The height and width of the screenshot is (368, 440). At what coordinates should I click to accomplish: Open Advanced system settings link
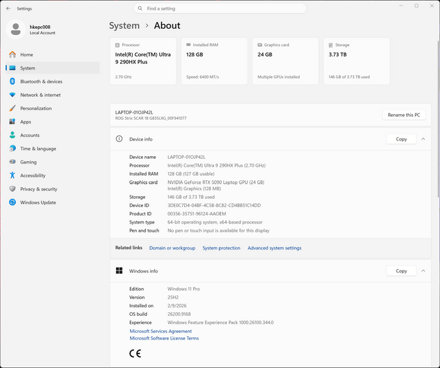pos(274,248)
